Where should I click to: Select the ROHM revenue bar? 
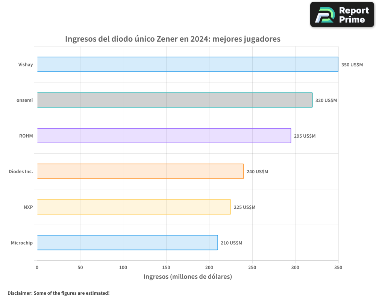[164, 136]
